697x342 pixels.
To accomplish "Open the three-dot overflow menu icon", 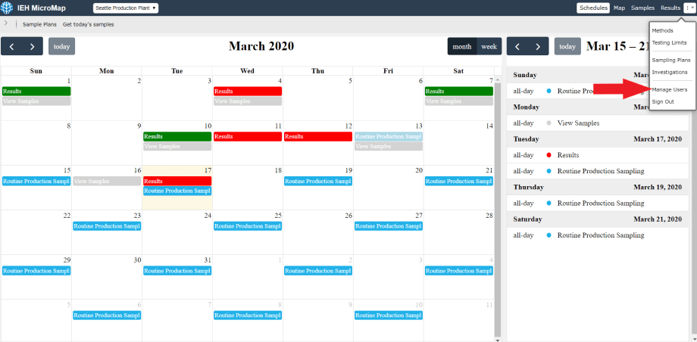I will click(x=689, y=8).
